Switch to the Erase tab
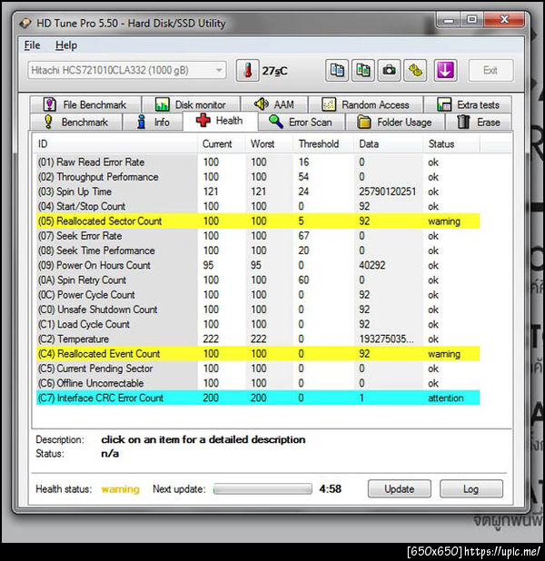The width and height of the screenshot is (545, 561). click(479, 122)
